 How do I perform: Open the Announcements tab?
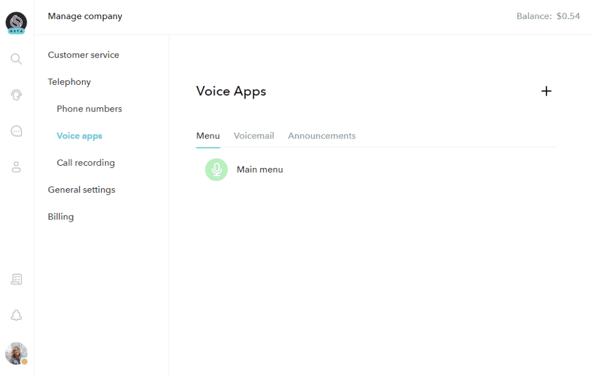(321, 136)
